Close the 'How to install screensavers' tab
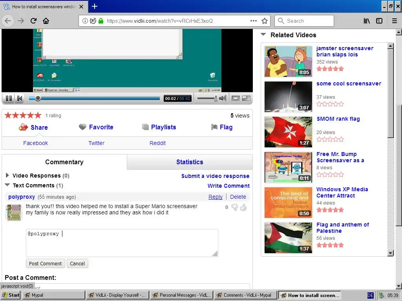The width and height of the screenshot is (402, 301). click(81, 7)
